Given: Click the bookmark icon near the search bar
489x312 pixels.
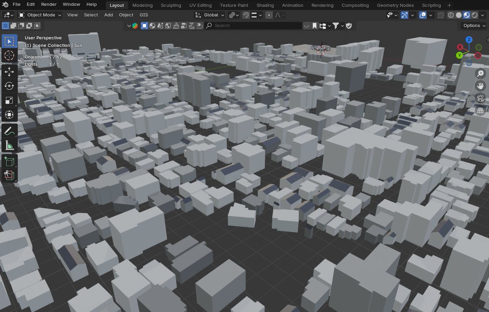Looking at the screenshot, I should pos(315,26).
